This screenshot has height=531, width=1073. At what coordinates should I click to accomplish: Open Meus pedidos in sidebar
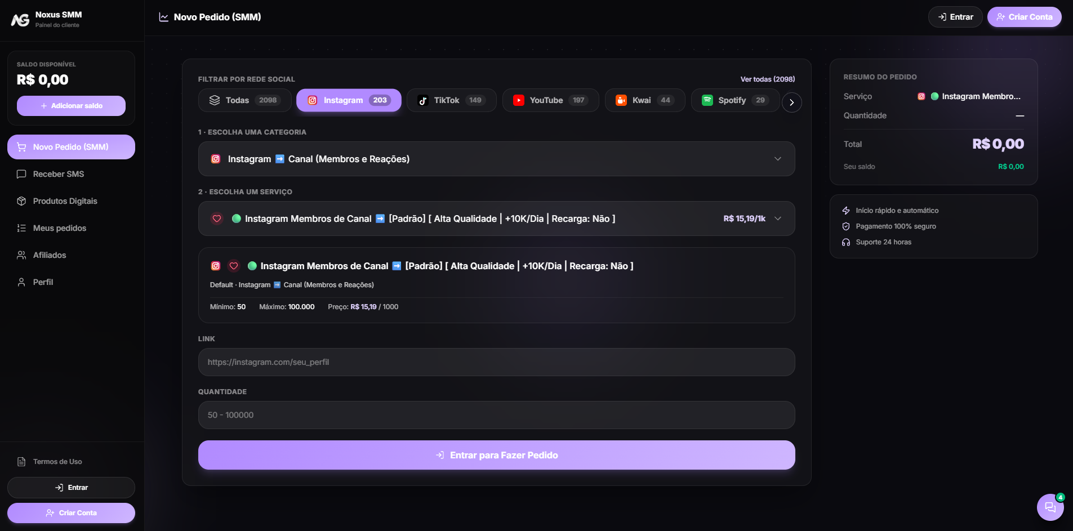coord(71,228)
